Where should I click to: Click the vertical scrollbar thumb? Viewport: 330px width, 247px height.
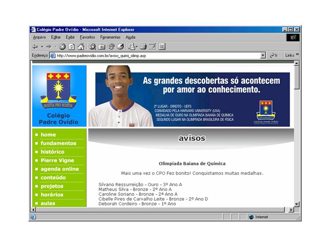point(297,77)
